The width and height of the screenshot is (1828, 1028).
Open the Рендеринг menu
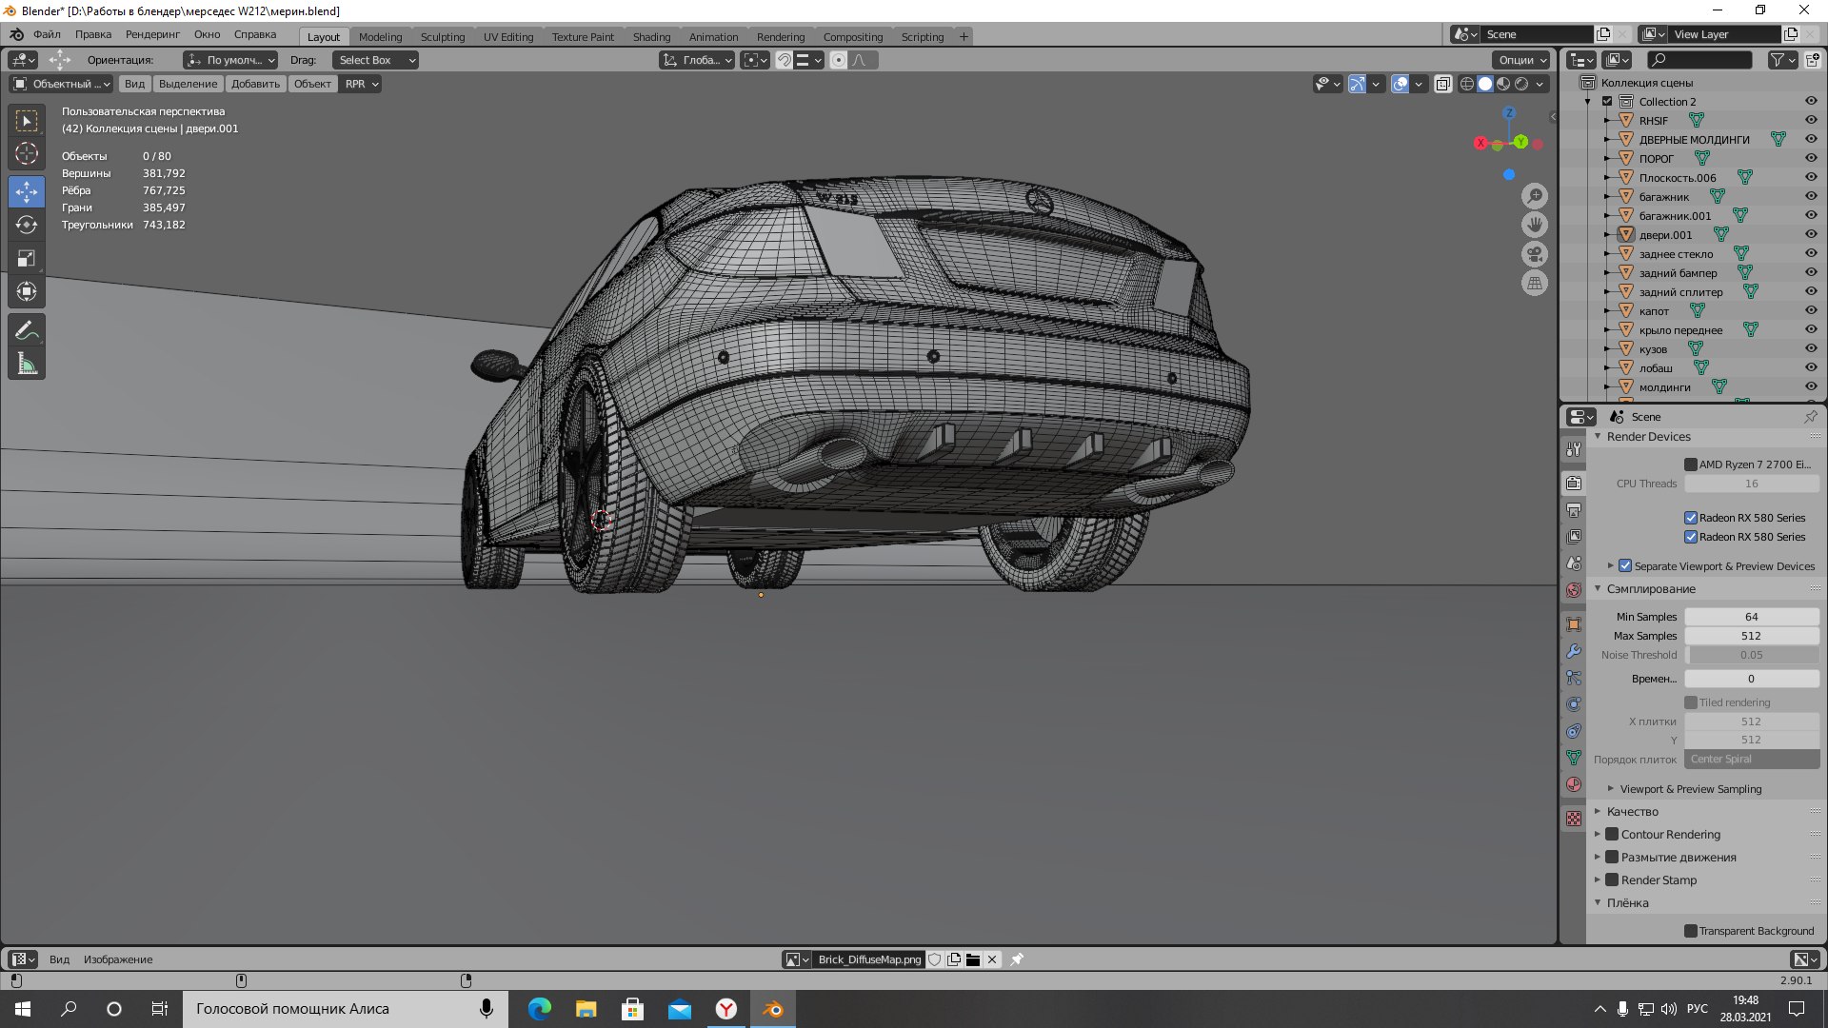pyautogui.click(x=152, y=34)
